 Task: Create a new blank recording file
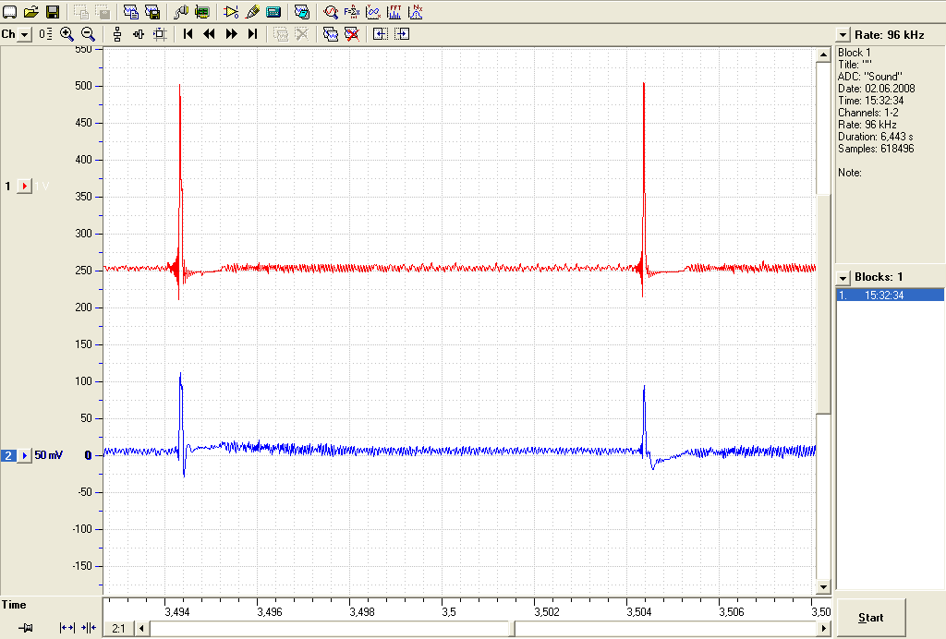(10, 11)
